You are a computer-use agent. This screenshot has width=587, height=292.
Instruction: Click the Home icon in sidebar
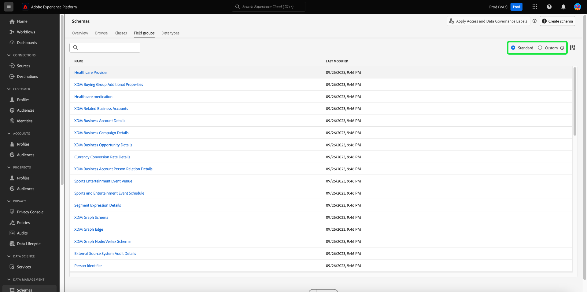(x=12, y=21)
